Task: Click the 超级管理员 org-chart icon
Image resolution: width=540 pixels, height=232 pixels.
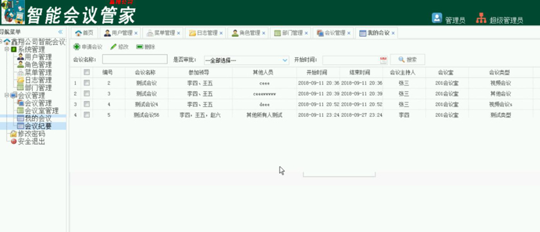Action: pyautogui.click(x=481, y=18)
